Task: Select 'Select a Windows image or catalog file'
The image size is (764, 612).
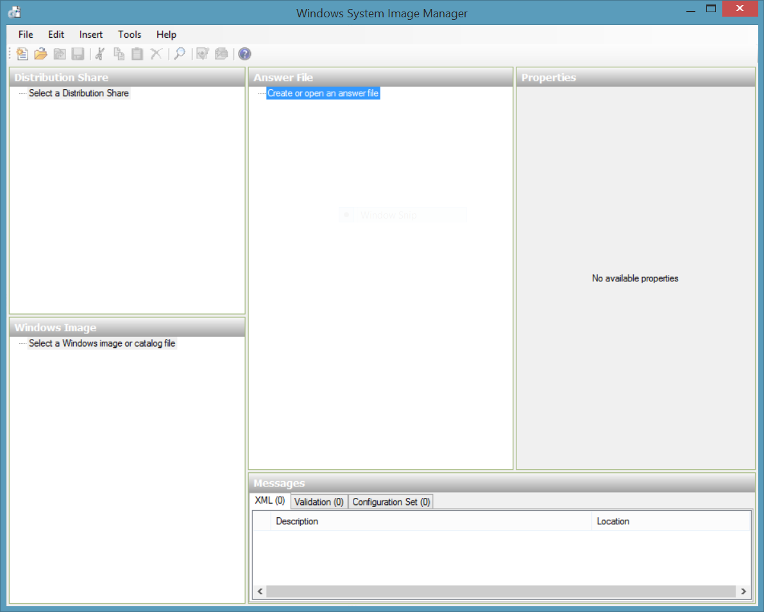Action: point(102,343)
